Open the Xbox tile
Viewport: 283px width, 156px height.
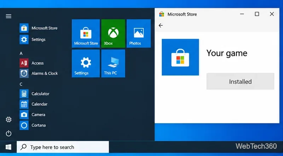(113, 33)
